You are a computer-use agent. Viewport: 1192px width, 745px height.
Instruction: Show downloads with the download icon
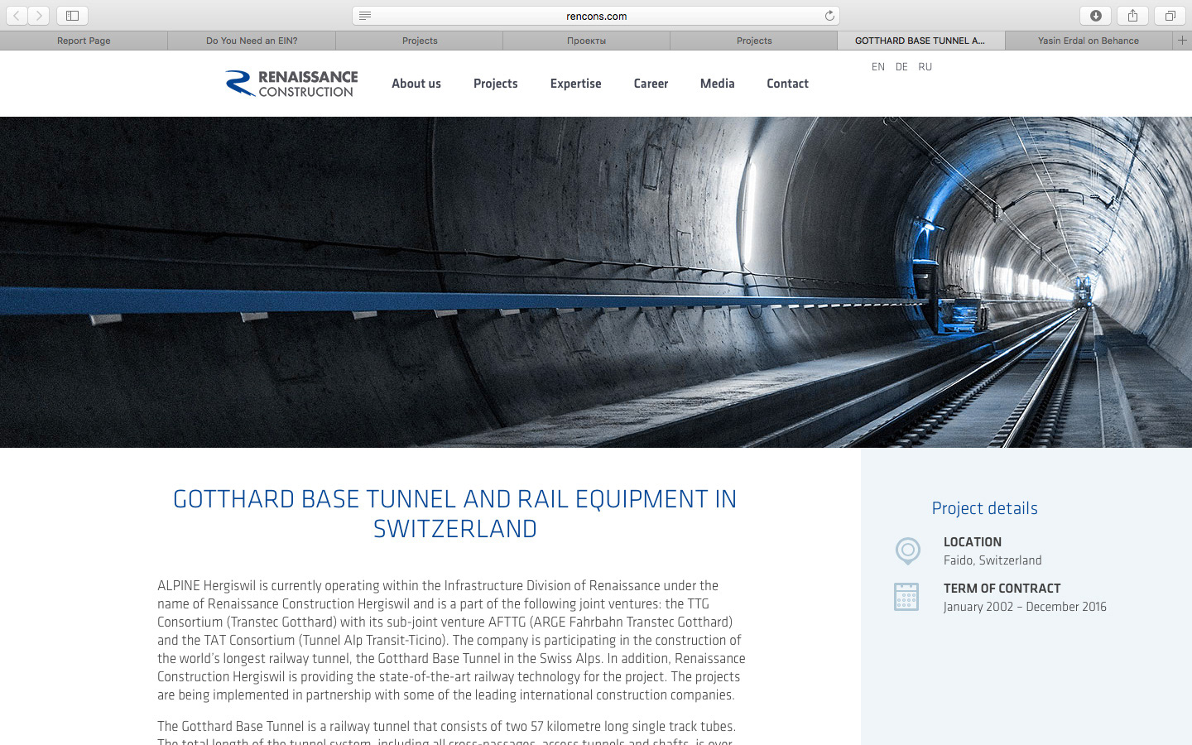[x=1095, y=16]
